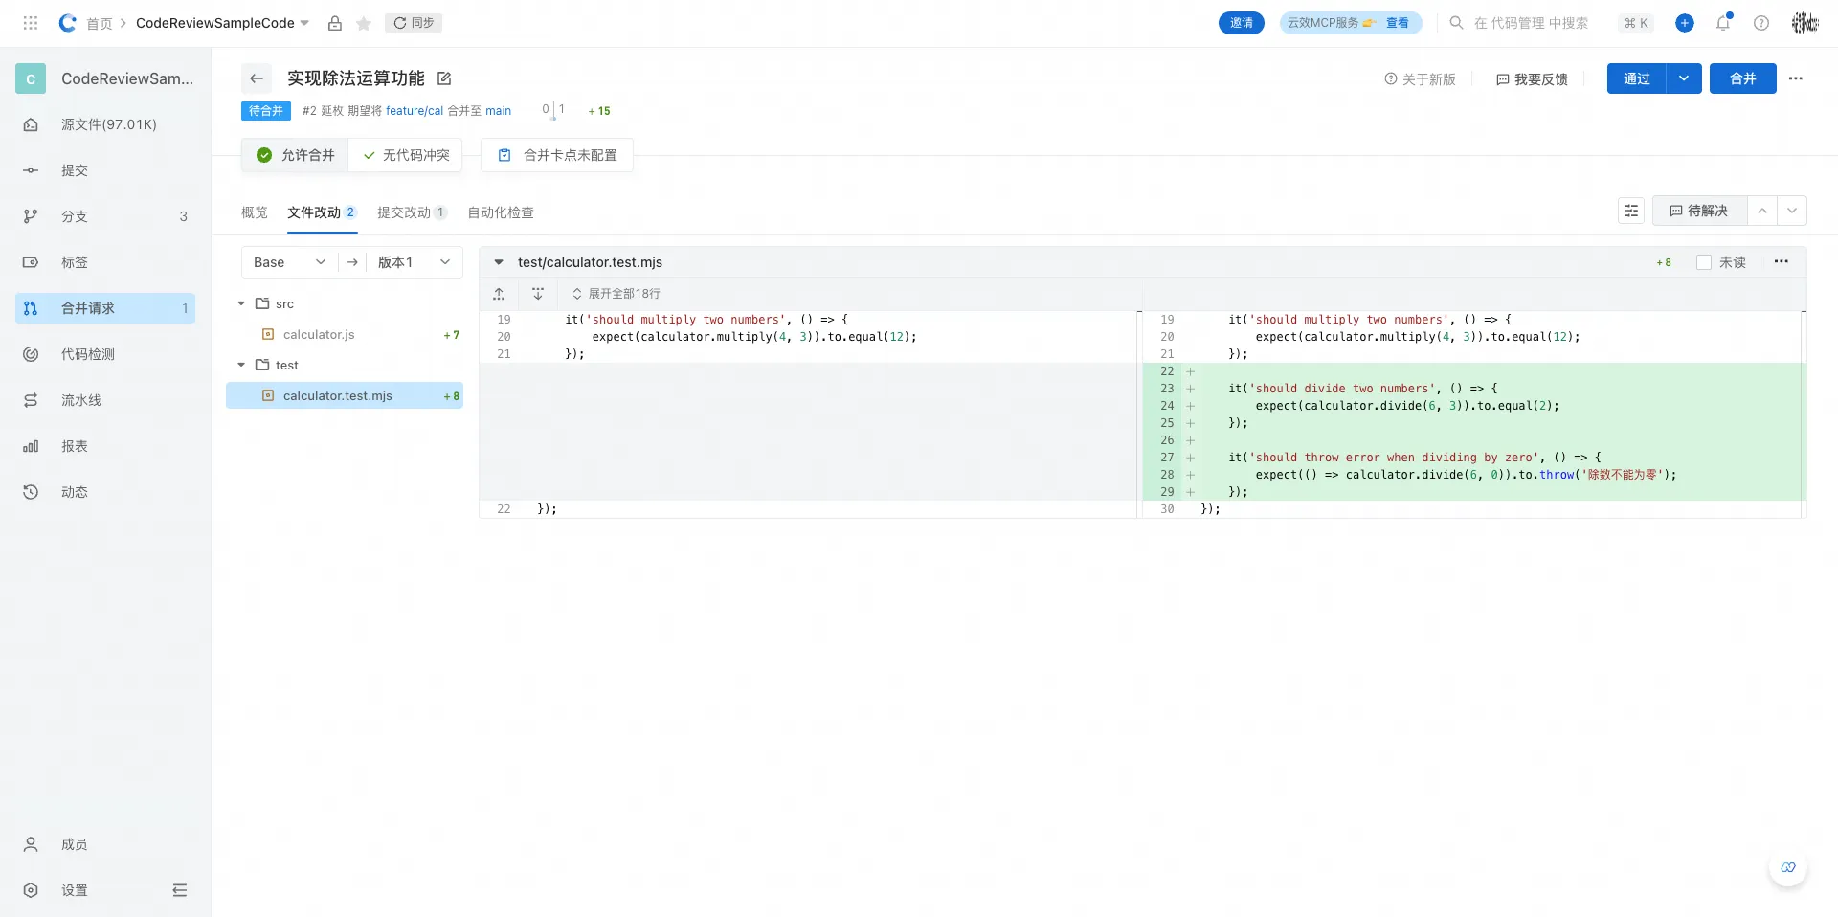Open 分支 in the sidebar
This screenshot has width=1838, height=917.
pos(105,216)
